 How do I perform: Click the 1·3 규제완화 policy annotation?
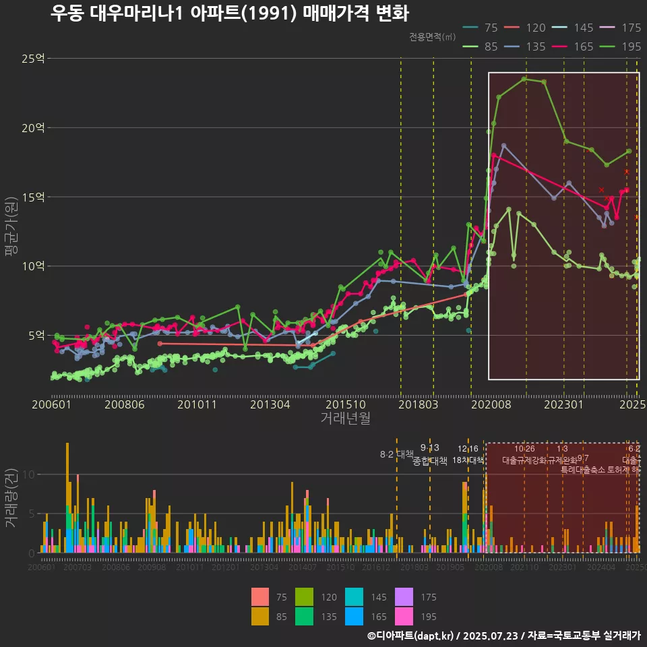(562, 454)
